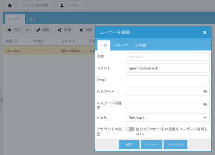Viewport: 215px width, 155px height.
Task: Show password via eye icon in パスワード field
Action: [x=205, y=91]
